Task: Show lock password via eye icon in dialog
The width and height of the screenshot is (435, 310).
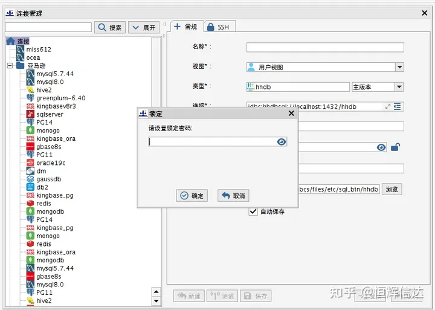Action: point(282,142)
